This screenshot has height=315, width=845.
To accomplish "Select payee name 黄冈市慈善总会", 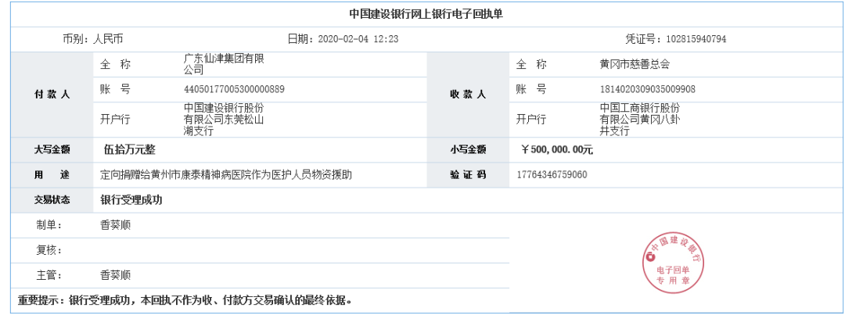I will (x=635, y=65).
